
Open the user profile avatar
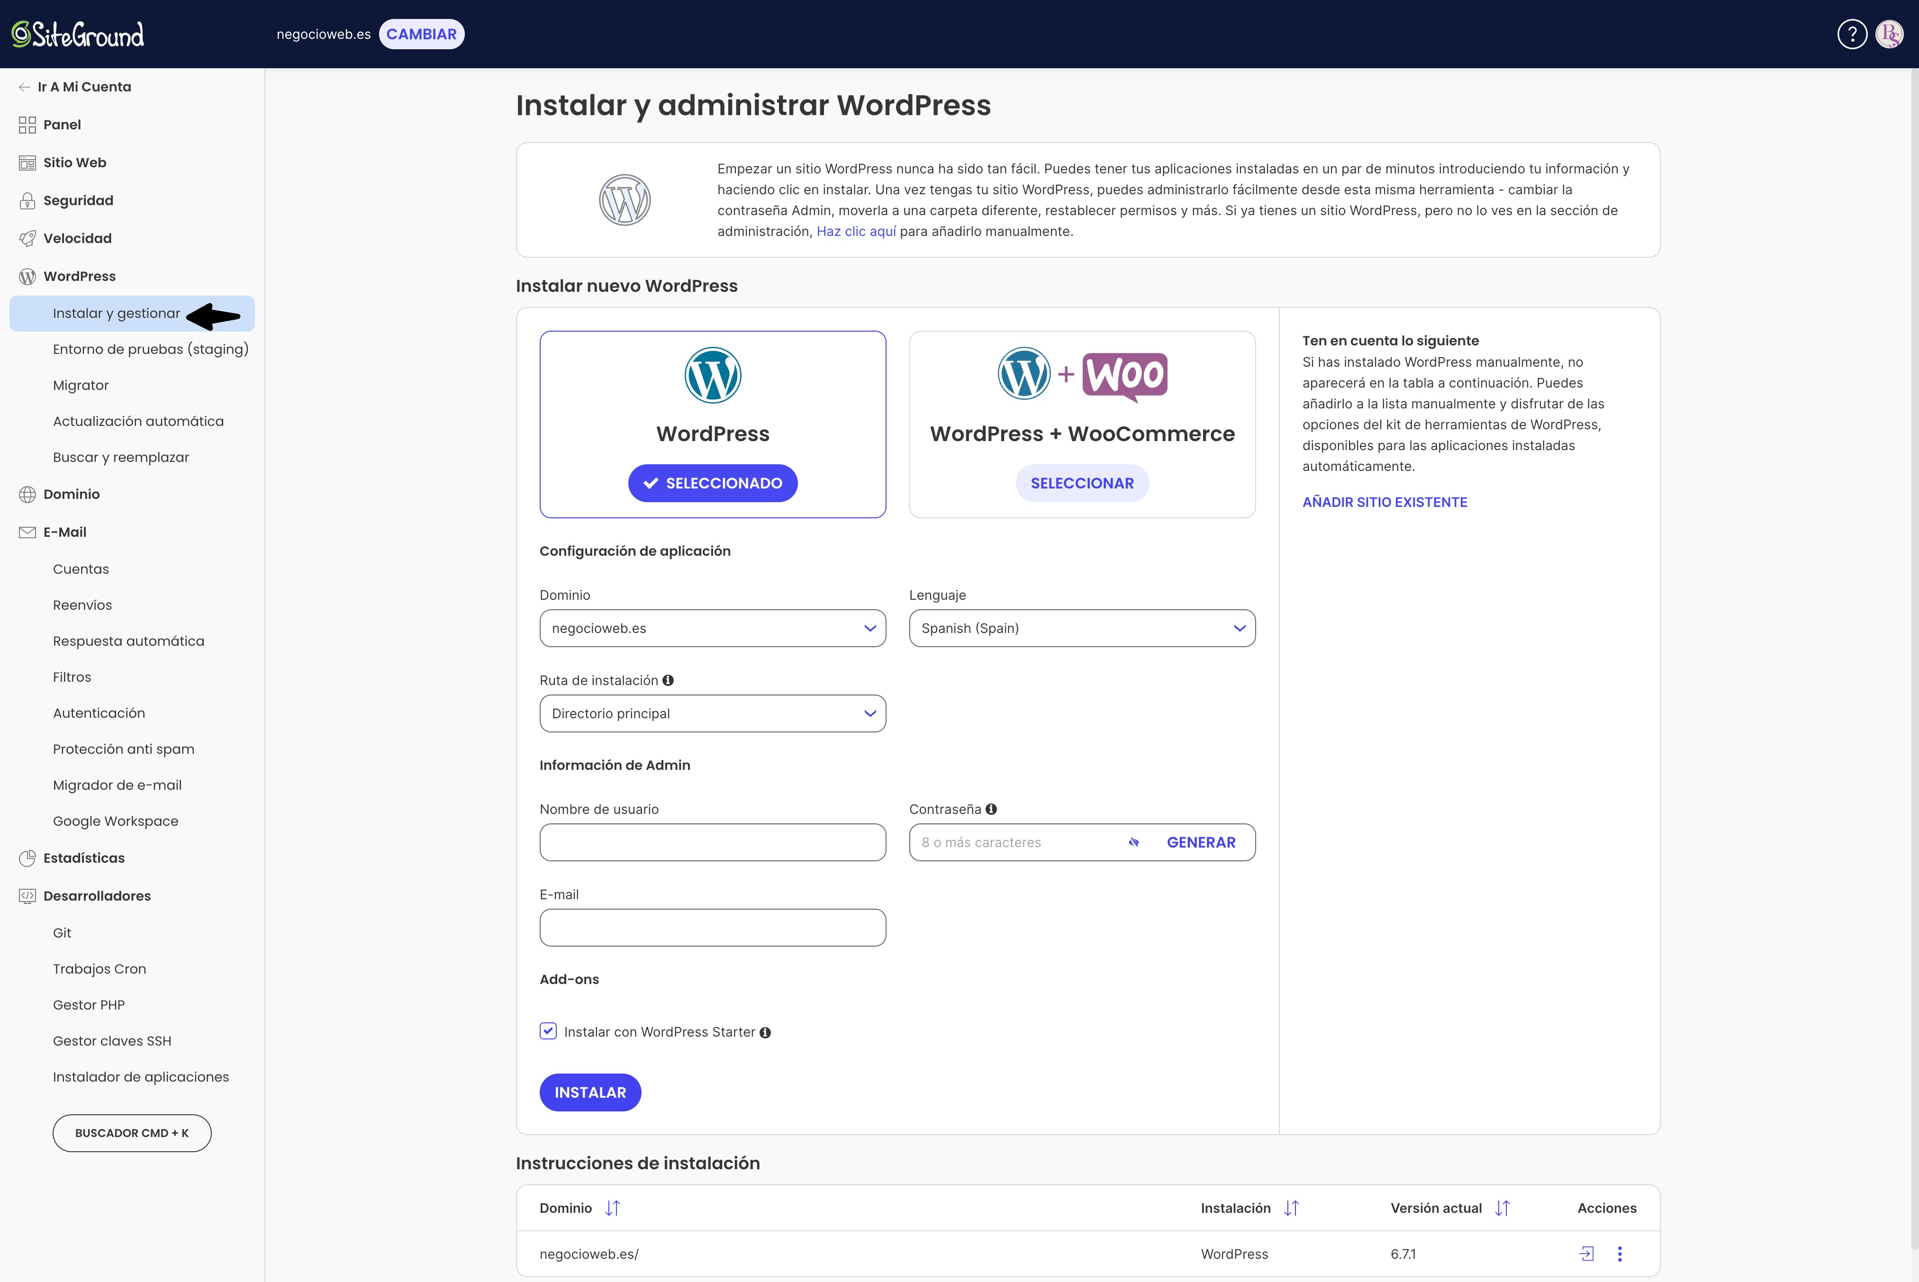click(x=1890, y=34)
